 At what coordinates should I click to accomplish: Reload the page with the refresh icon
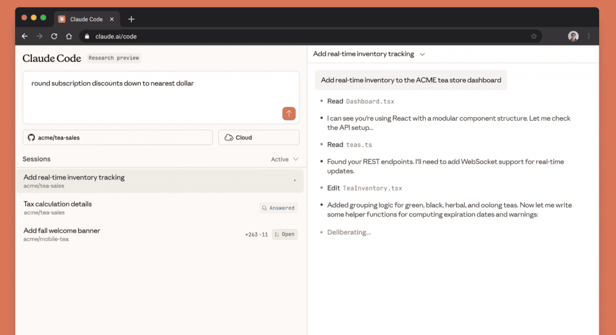54,36
